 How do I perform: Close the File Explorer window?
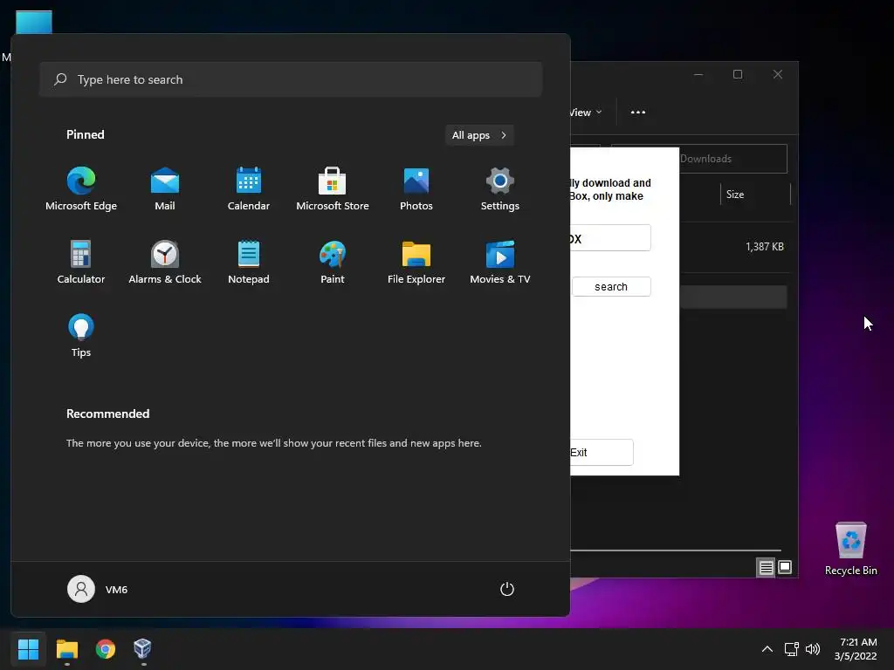pyautogui.click(x=778, y=74)
